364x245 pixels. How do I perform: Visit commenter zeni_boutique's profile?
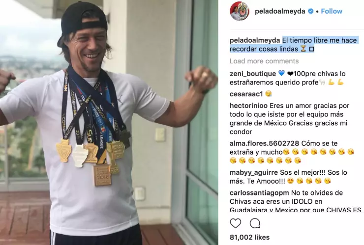point(253,74)
